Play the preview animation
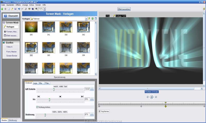 pyautogui.click(x=151, y=97)
